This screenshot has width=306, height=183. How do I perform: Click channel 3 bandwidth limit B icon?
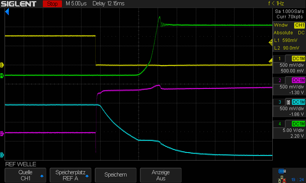(288, 102)
